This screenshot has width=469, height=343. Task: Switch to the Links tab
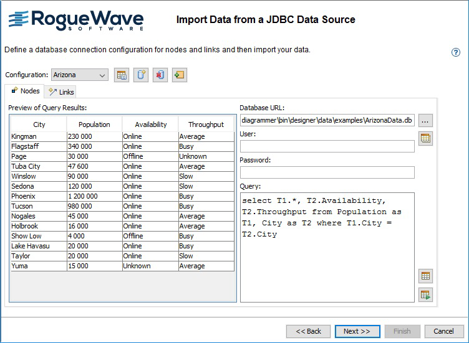click(x=61, y=92)
